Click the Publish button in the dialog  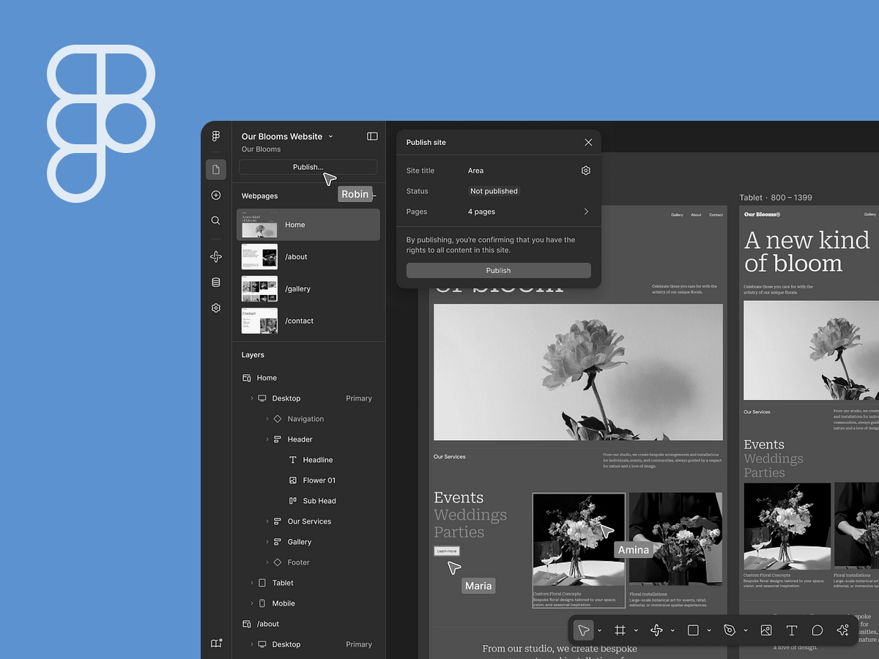pyautogui.click(x=498, y=270)
